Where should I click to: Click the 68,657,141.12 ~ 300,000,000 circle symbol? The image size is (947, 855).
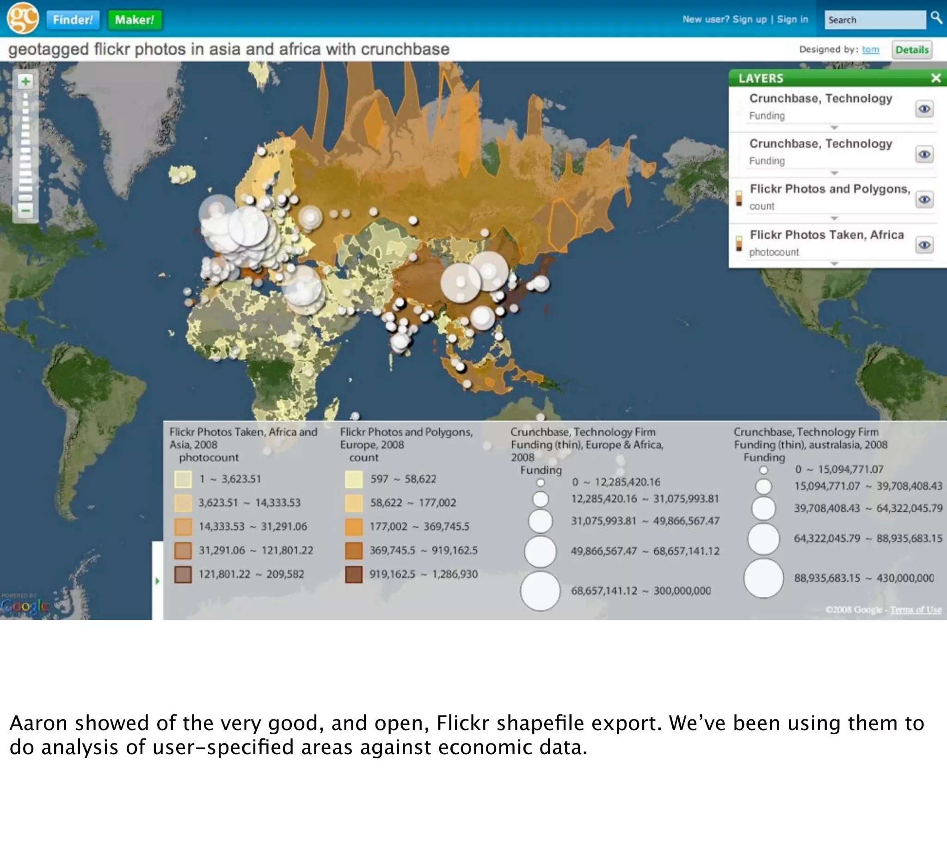(x=540, y=591)
